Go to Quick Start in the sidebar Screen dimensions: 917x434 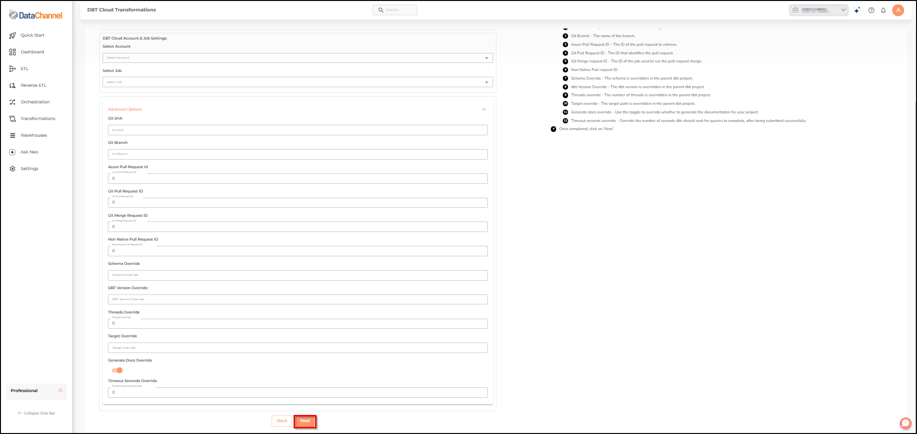point(32,35)
